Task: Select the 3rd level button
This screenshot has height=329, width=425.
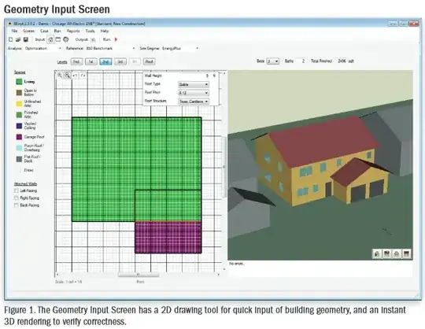Action: click(x=120, y=61)
